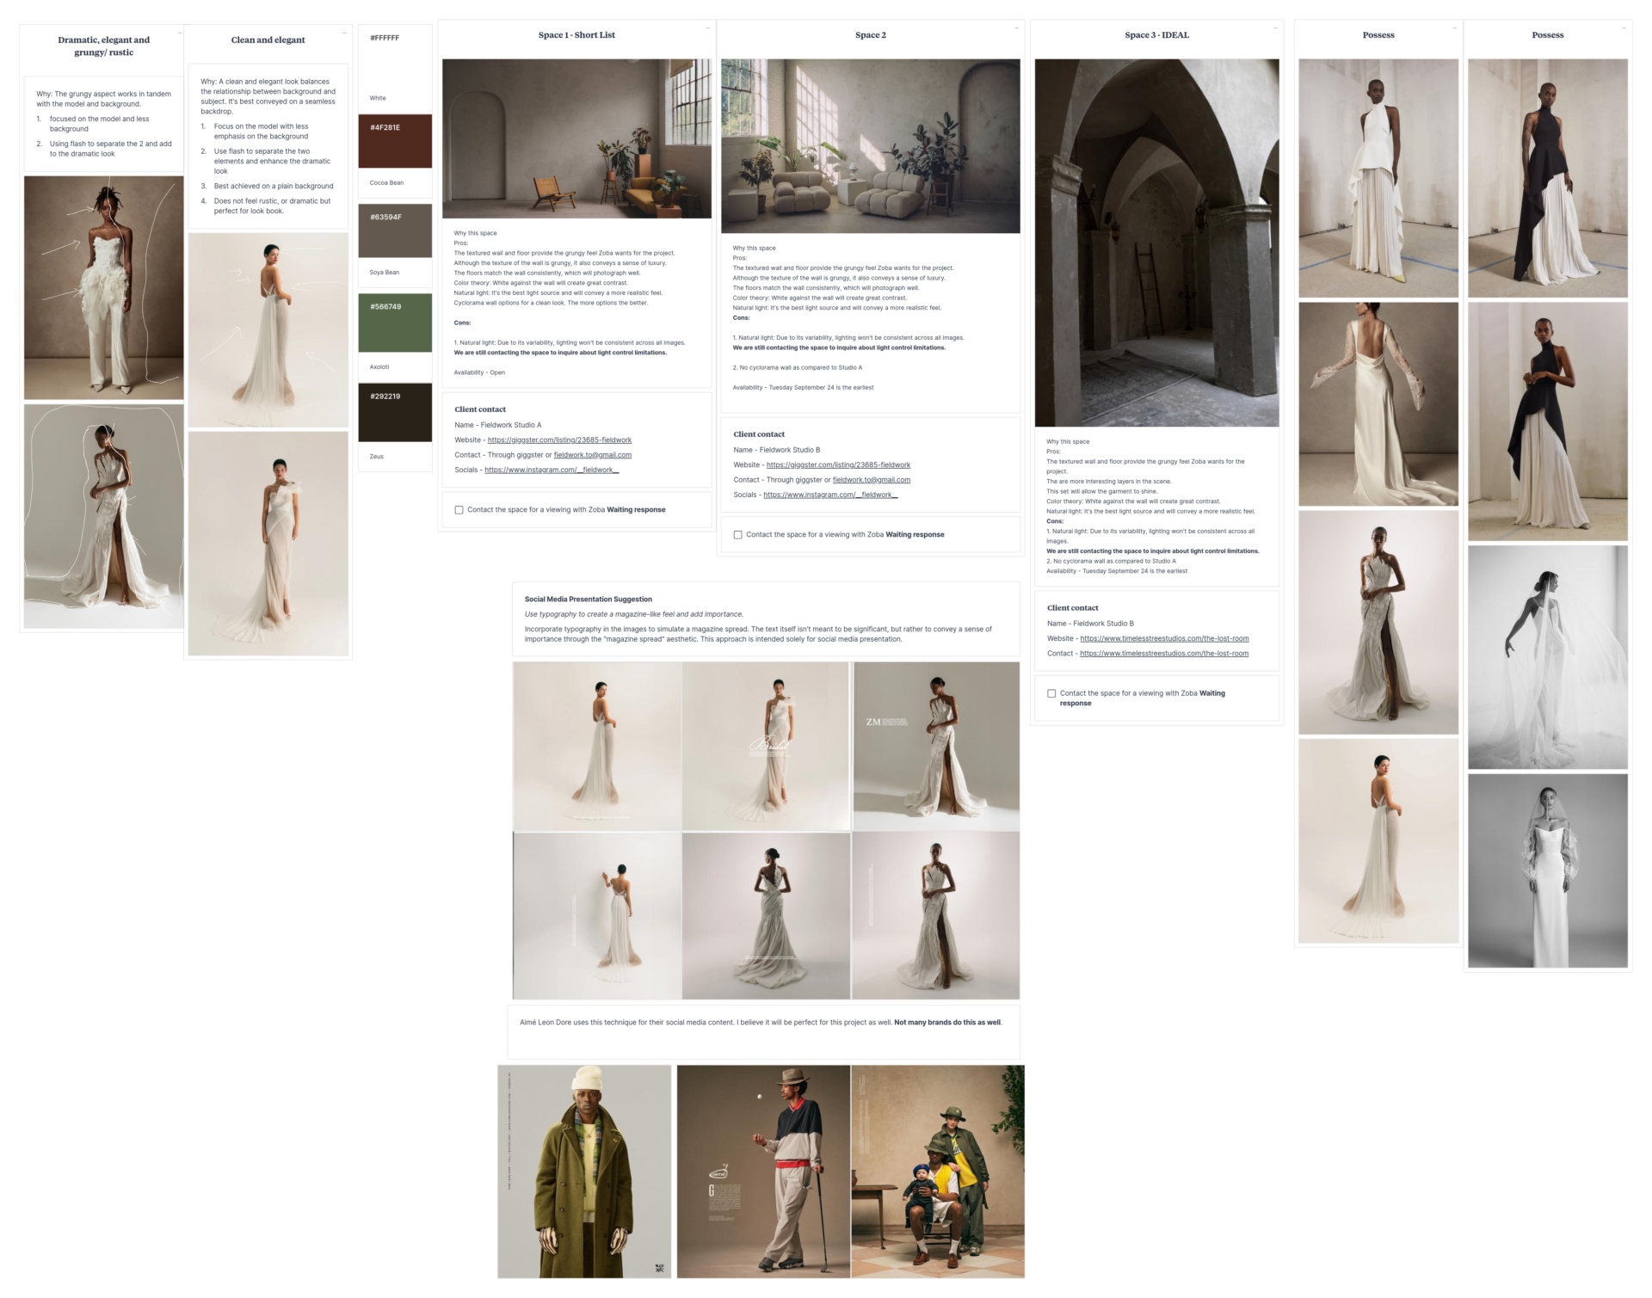Screen dimensions: 1652x1298
Task: Check the Space 3 contact viewing checkbox
Action: point(1051,693)
